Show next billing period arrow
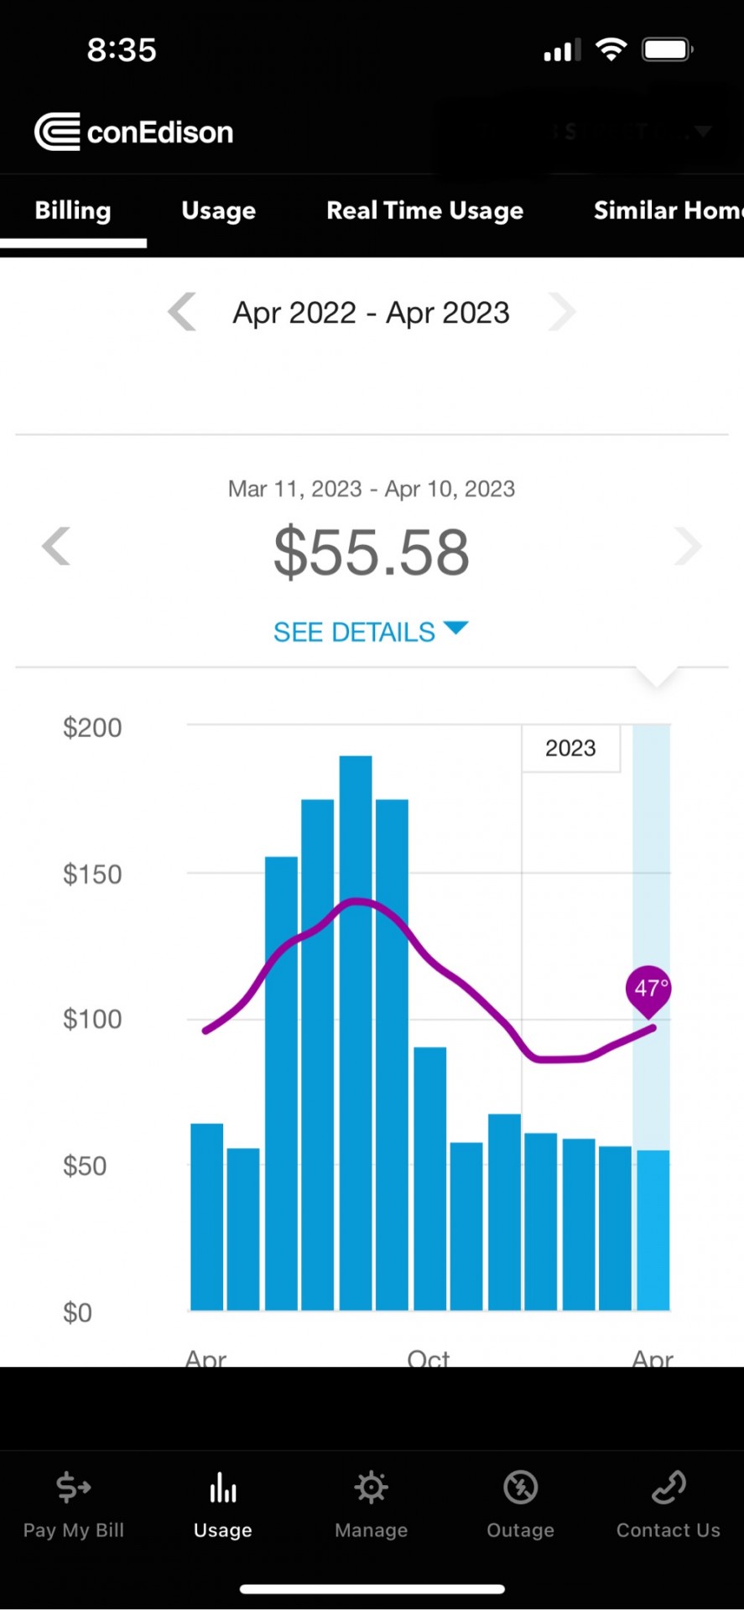 tap(688, 546)
